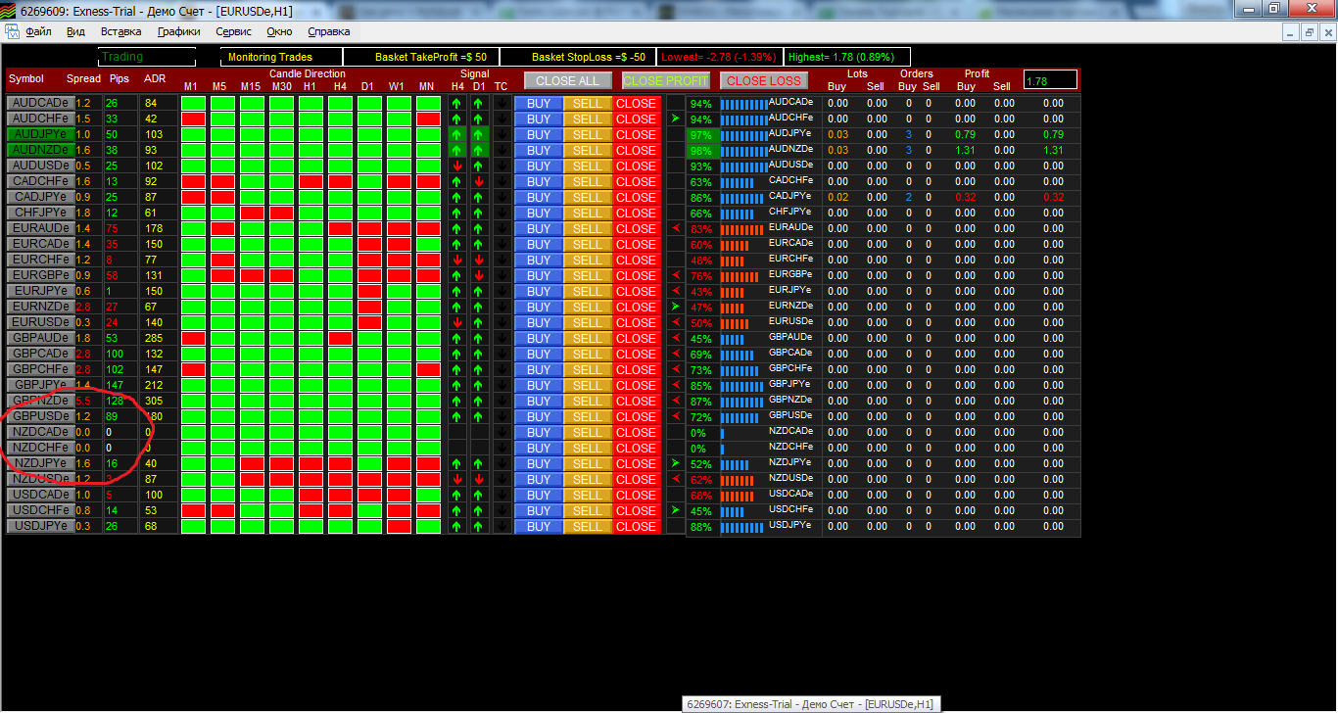Click the CLOSE ALL button

[568, 80]
